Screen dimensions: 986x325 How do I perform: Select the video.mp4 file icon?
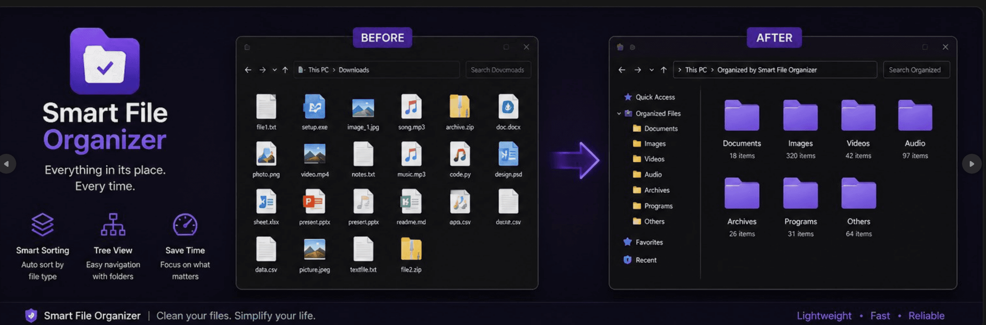[314, 154]
